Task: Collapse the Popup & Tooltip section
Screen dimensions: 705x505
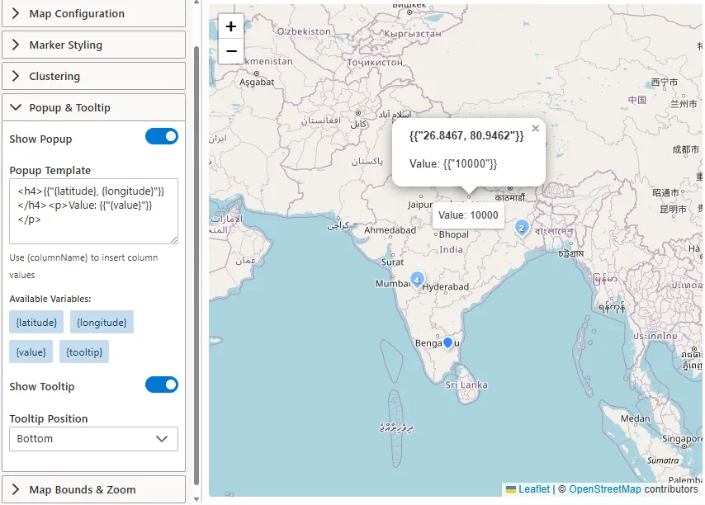Action: coord(93,106)
